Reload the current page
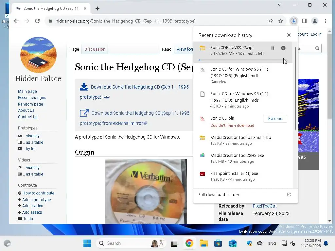Screen dimensions: 335x251 pos(37,21)
